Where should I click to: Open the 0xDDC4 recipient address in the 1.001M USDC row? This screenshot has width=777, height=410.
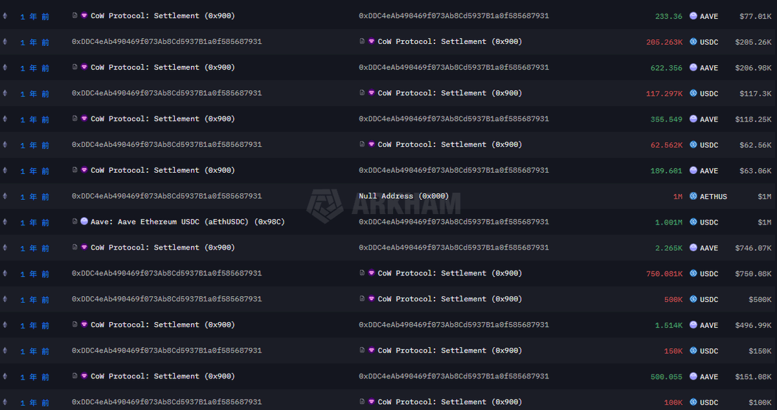point(454,222)
